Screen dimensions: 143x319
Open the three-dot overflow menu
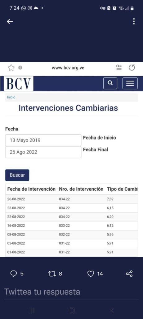pos(134,21)
